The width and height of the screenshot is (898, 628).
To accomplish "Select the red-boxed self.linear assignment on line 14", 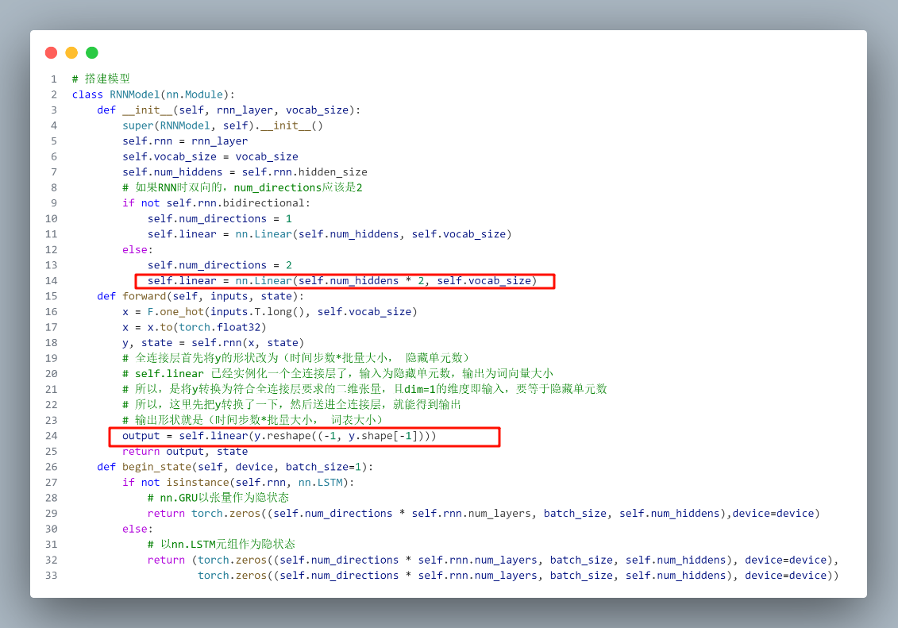I will point(344,280).
